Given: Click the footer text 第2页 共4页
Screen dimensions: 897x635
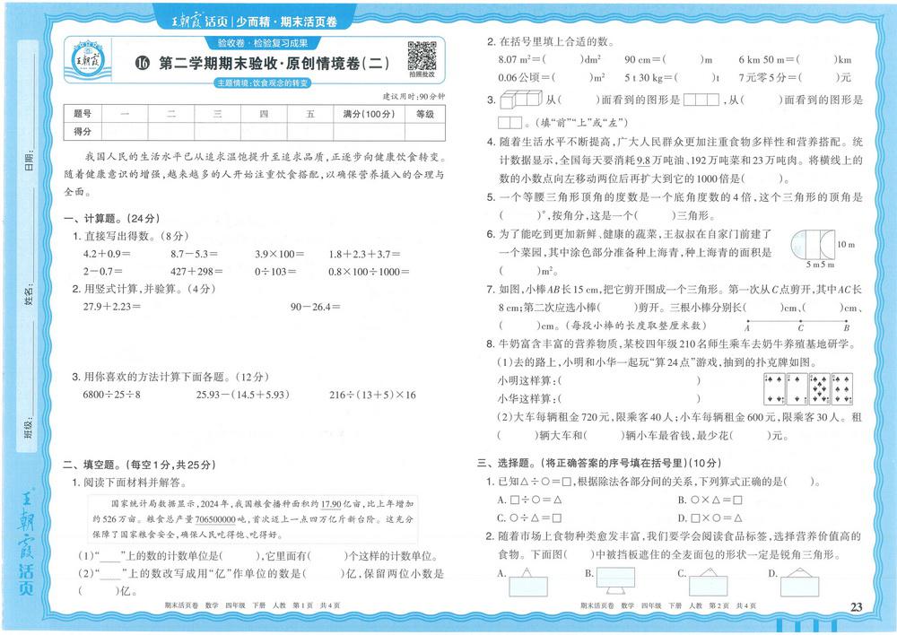Looking at the screenshot, I should [733, 605].
